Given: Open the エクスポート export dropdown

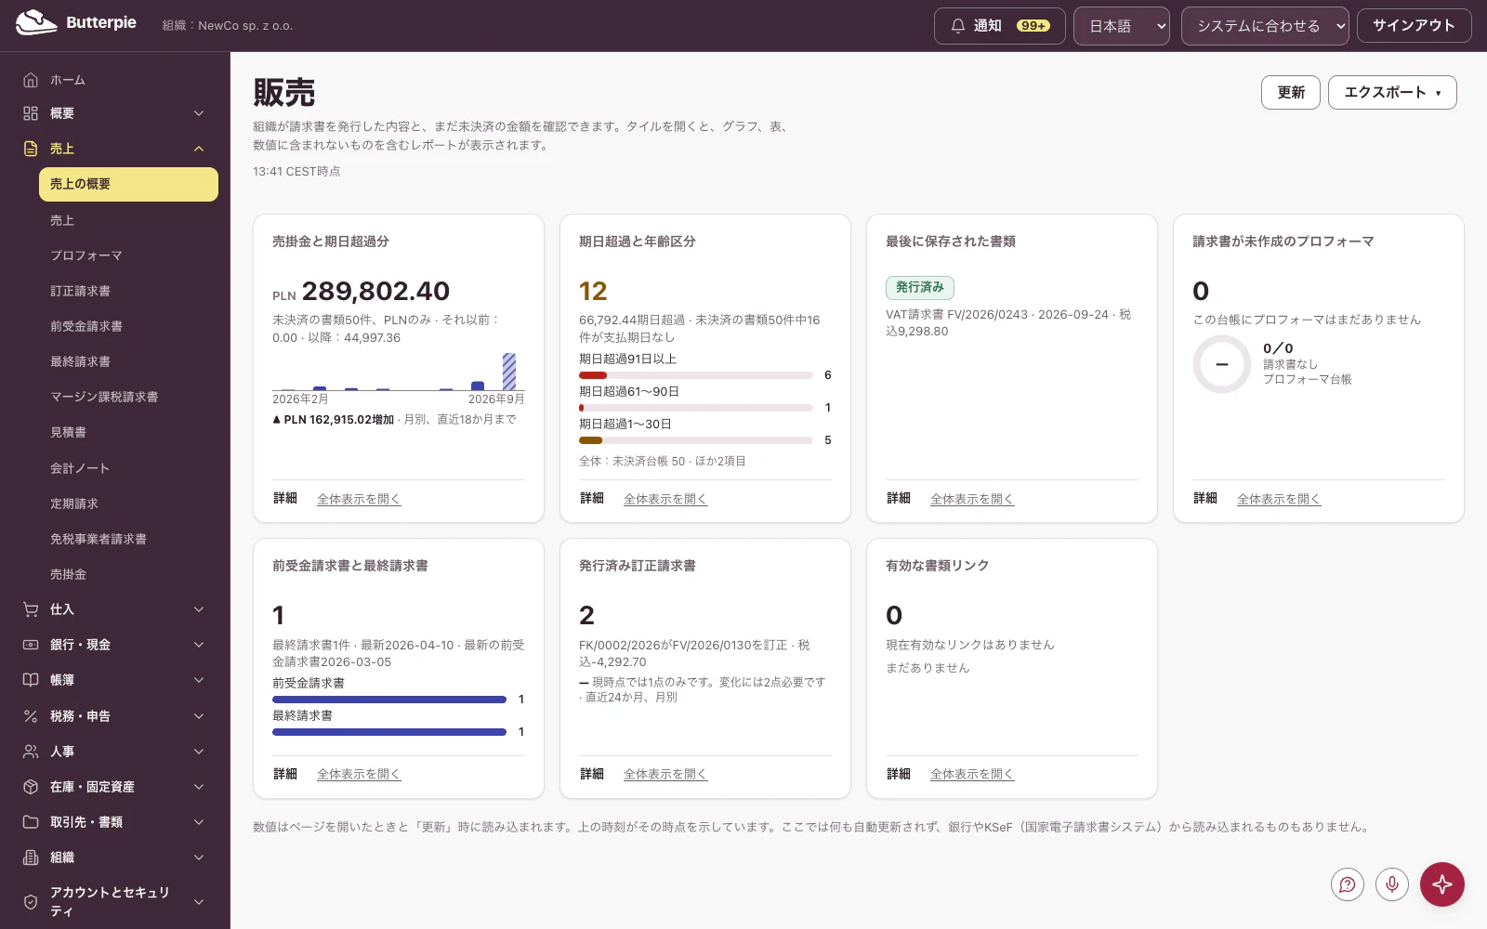Looking at the screenshot, I should pyautogui.click(x=1392, y=92).
